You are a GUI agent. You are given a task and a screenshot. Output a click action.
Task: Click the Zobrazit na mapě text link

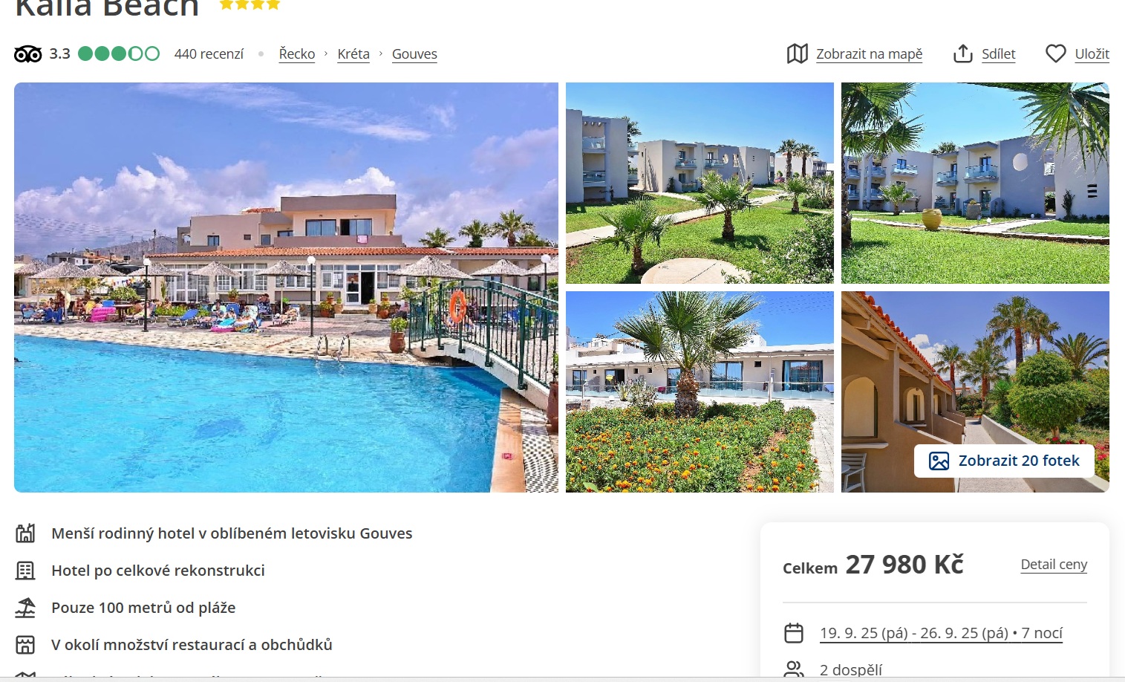[869, 53]
